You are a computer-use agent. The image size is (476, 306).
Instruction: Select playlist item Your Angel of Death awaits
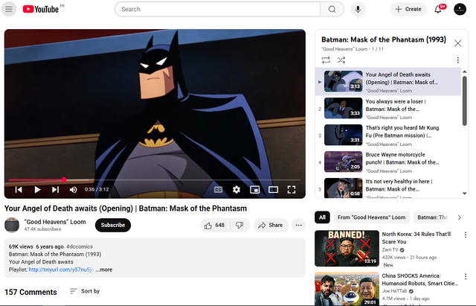(x=388, y=82)
